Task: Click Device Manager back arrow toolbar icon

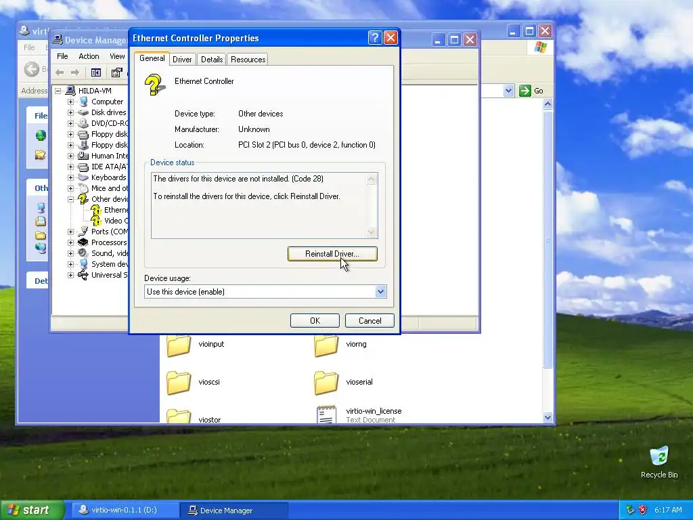Action: pyautogui.click(x=60, y=72)
